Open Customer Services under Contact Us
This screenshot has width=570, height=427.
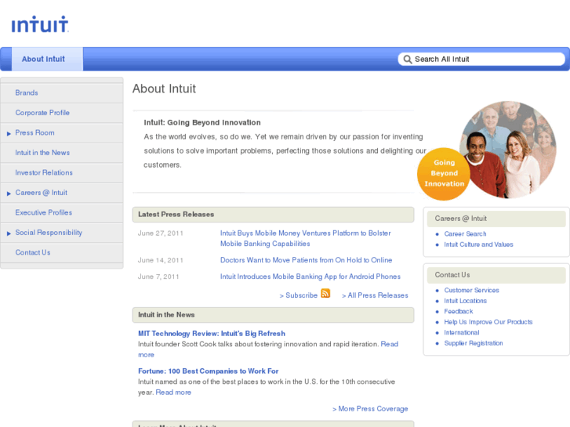point(471,291)
